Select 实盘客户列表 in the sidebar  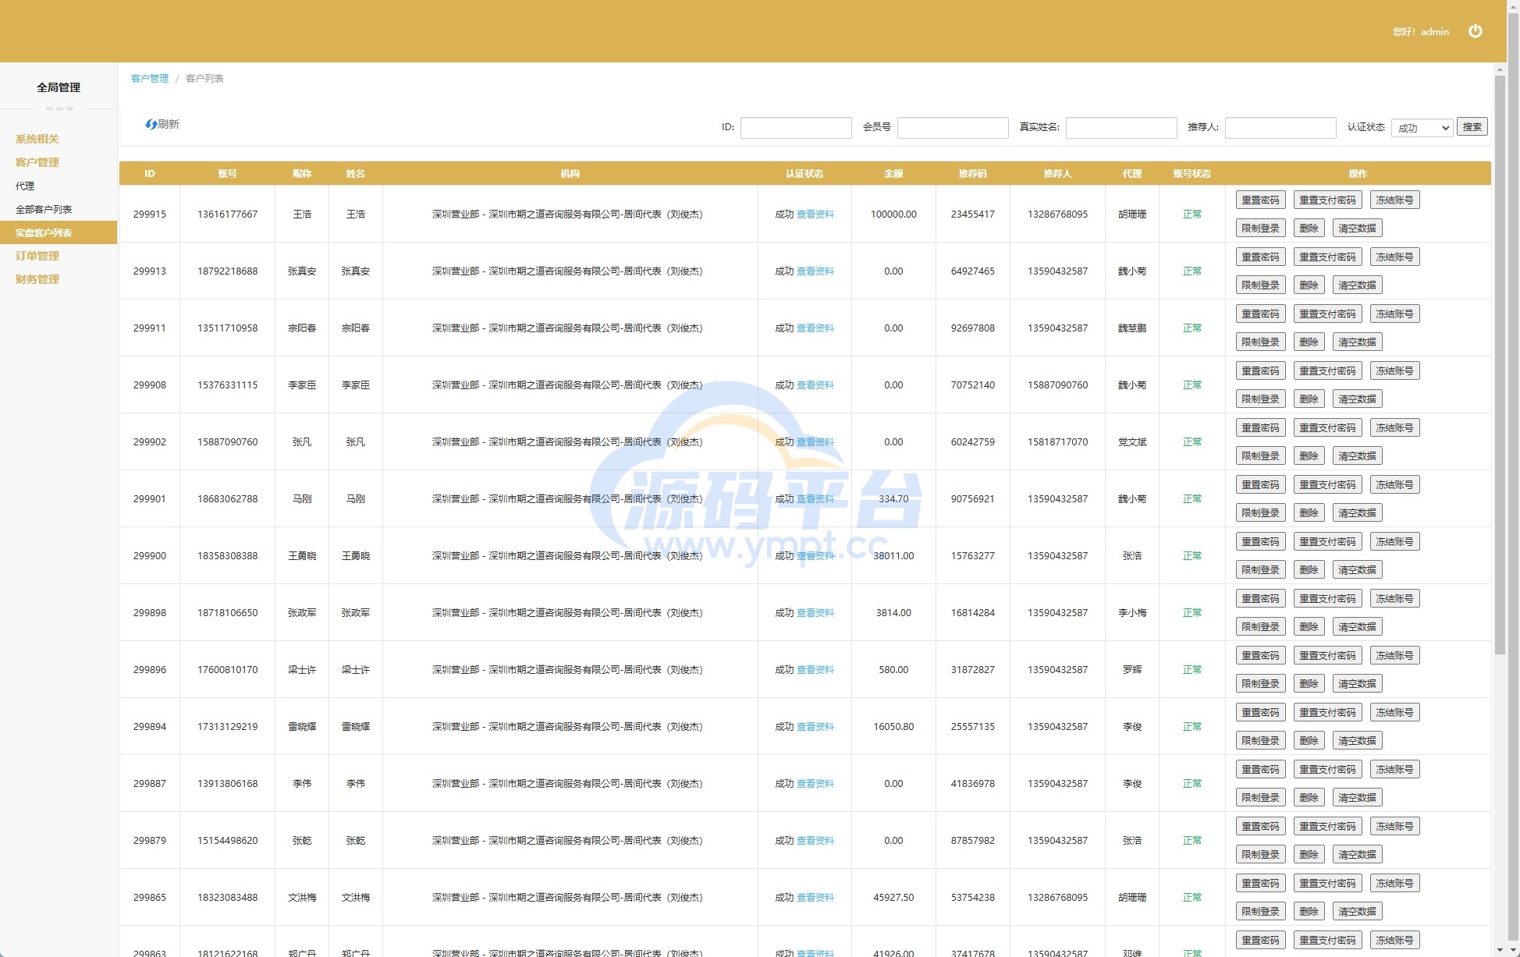[x=59, y=232]
